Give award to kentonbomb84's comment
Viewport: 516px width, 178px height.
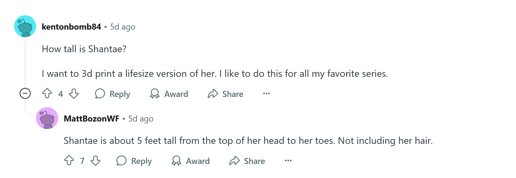[169, 94]
